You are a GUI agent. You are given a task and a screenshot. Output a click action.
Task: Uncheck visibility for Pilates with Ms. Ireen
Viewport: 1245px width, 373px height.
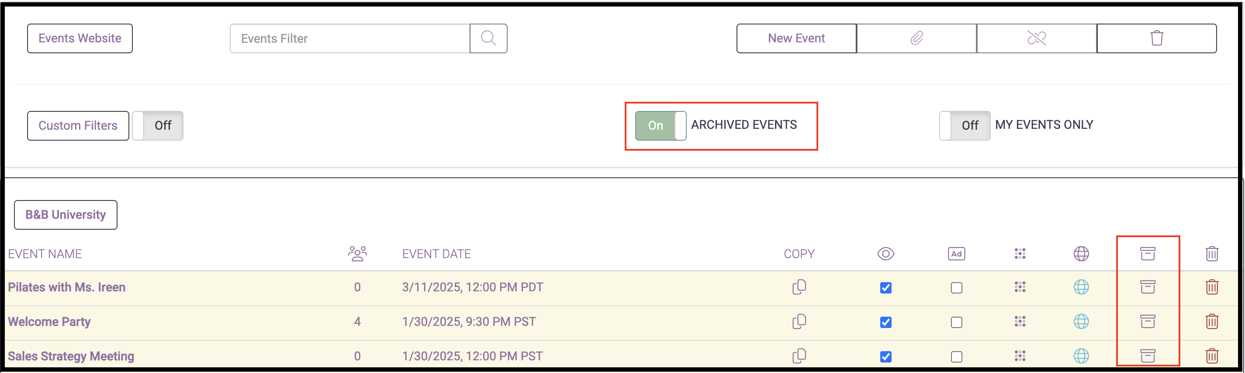[x=885, y=288]
